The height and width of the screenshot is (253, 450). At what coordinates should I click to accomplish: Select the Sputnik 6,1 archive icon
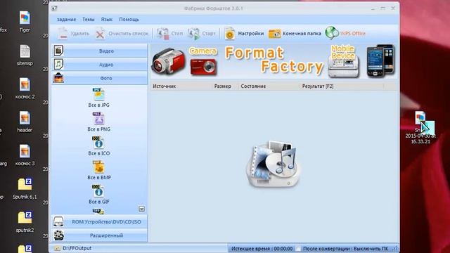pos(25,188)
